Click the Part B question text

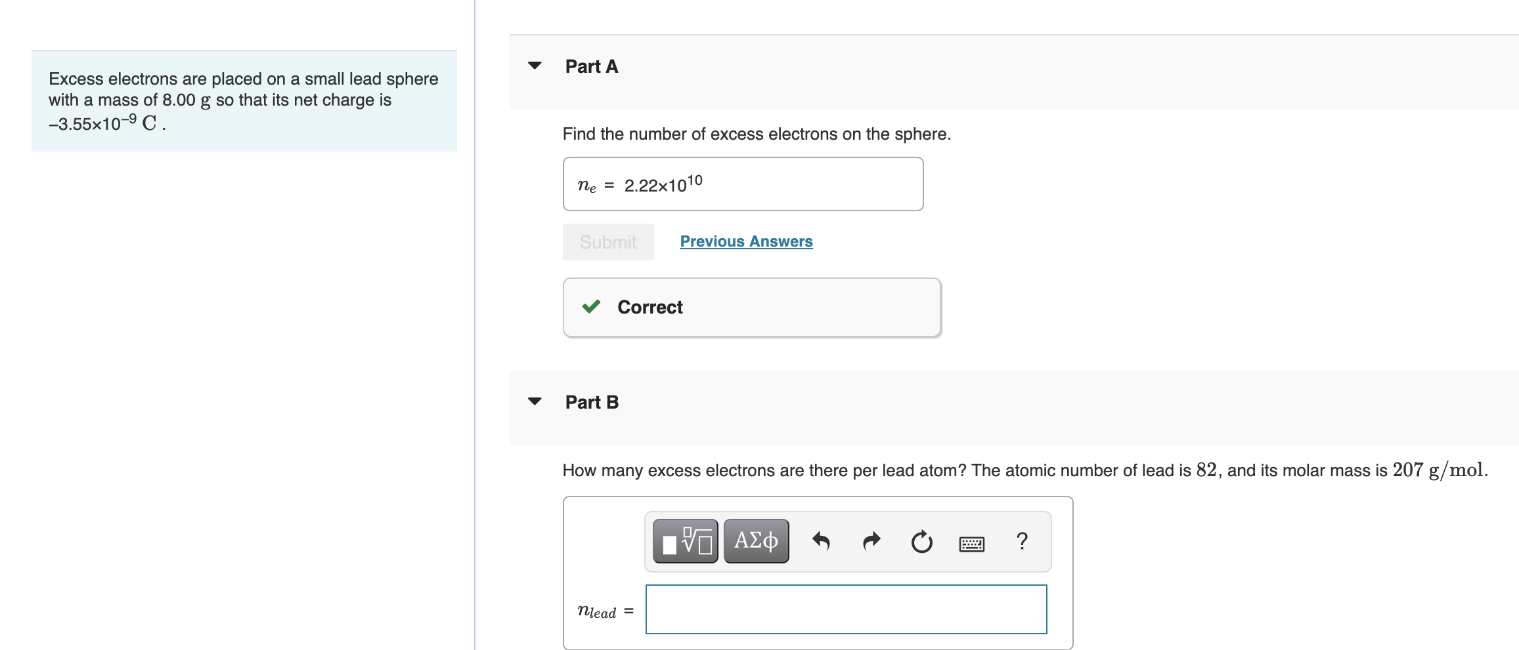point(1024,470)
